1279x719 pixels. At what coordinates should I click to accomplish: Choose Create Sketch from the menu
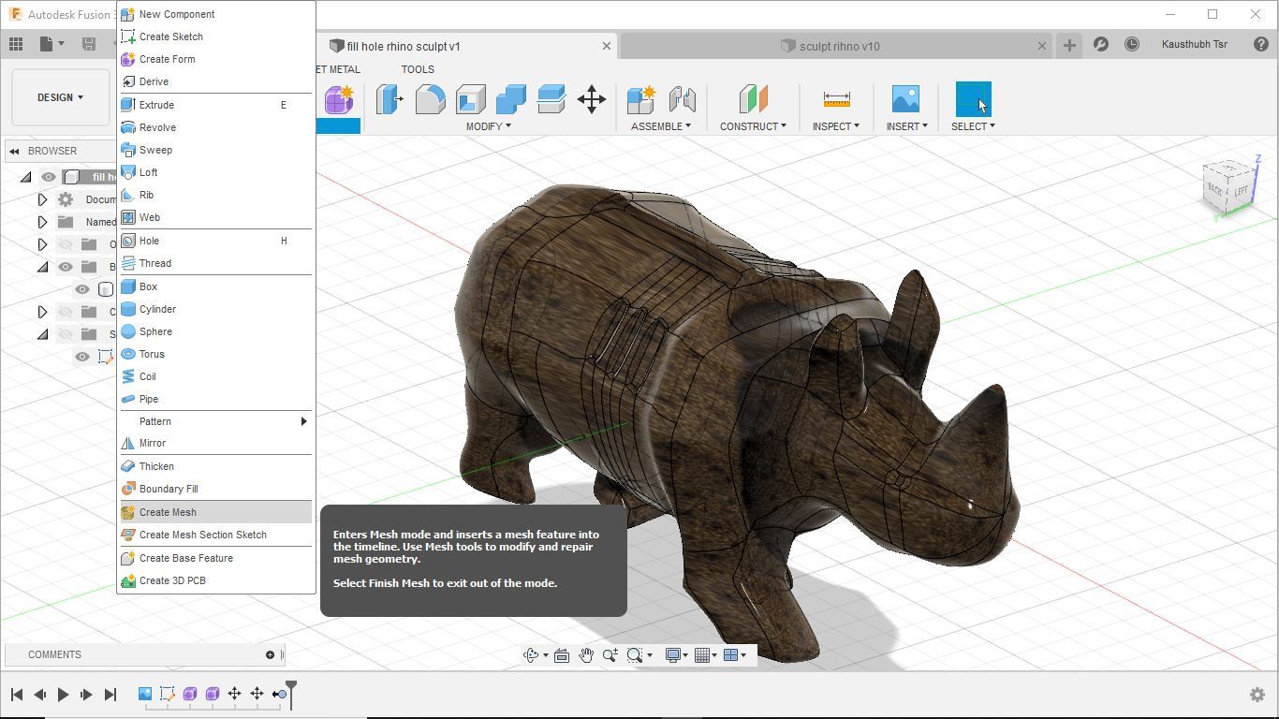[x=215, y=37]
